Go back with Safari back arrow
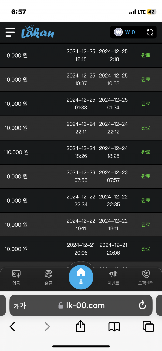162x351 pixels. pyautogui.click(x=12, y=327)
